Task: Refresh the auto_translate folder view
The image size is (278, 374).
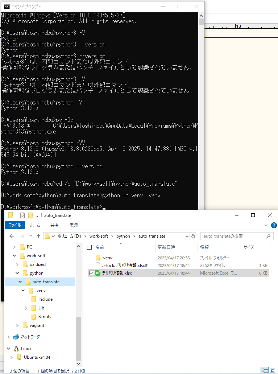Action: (193, 237)
